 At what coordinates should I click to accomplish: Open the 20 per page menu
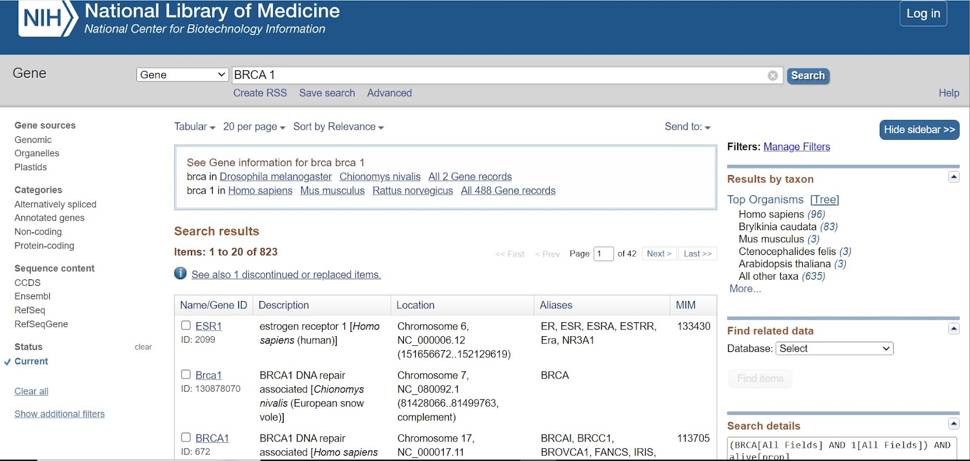(x=254, y=127)
